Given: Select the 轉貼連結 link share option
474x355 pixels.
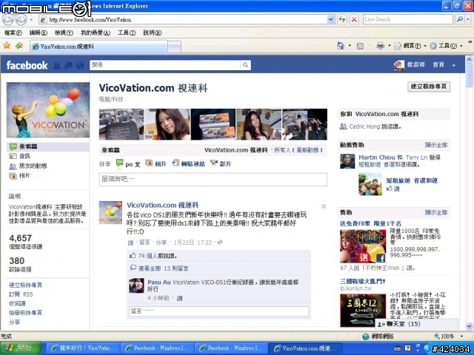Looking at the screenshot, I should [188, 163].
